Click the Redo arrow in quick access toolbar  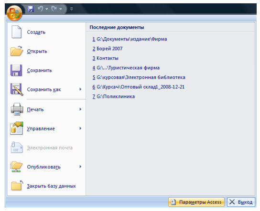[54, 9]
